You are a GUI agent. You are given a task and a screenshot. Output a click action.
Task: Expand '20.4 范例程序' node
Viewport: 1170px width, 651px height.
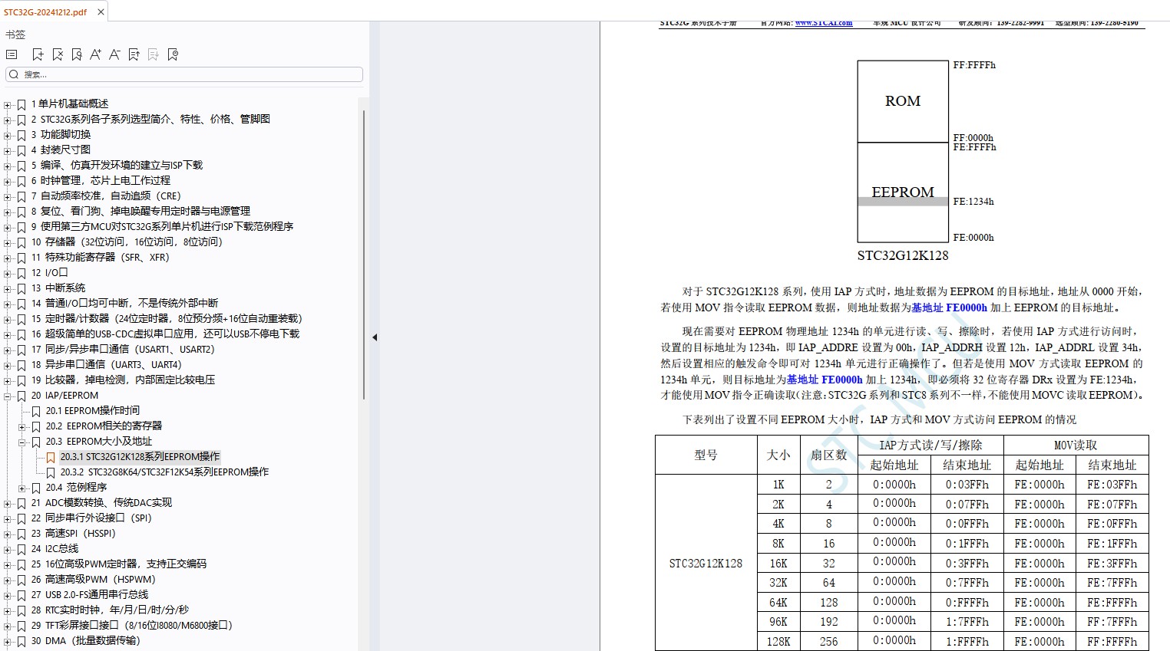[22, 488]
